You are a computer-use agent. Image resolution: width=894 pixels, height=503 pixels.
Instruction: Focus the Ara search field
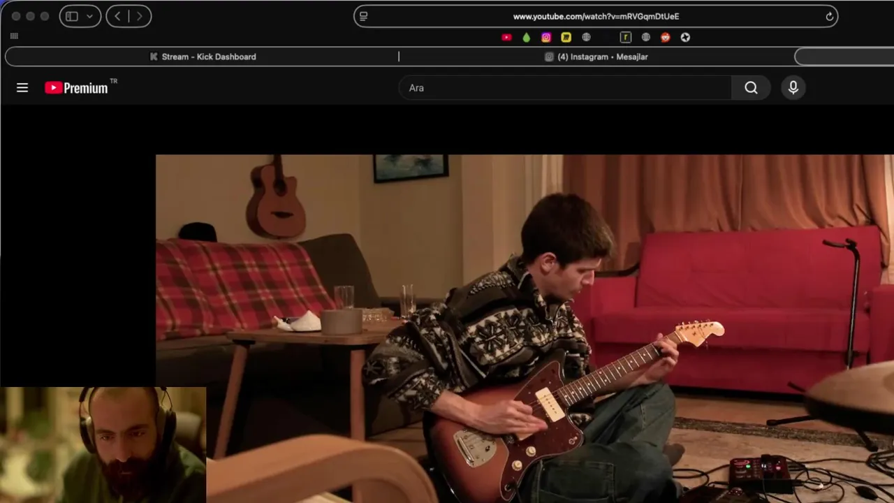[565, 87]
